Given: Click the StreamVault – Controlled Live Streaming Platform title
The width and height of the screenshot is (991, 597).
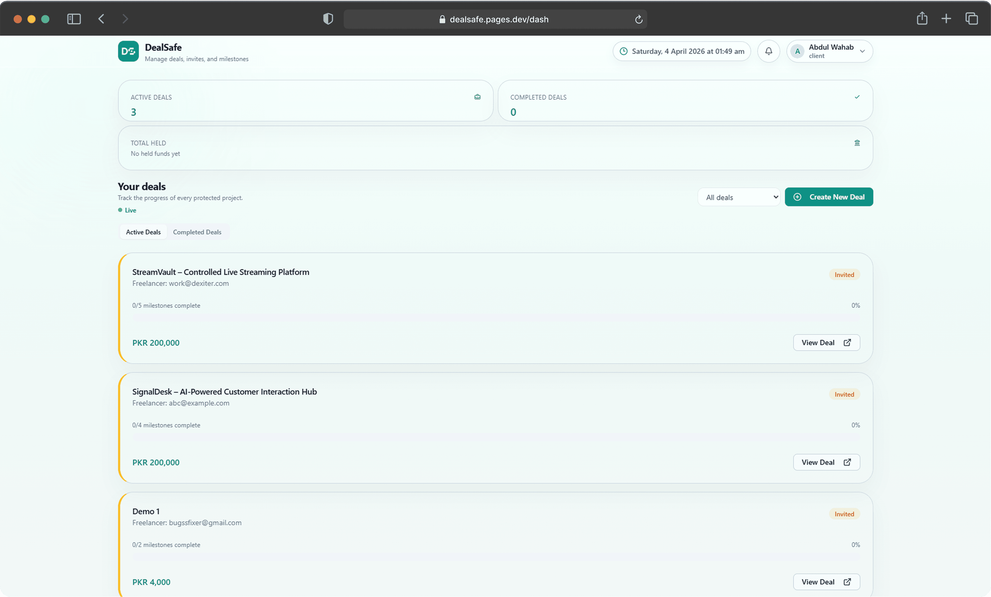Looking at the screenshot, I should [221, 272].
